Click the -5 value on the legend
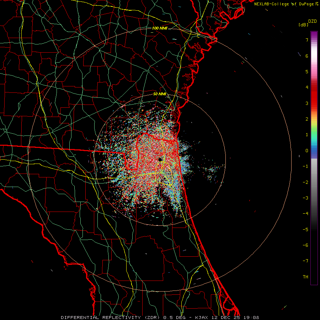Screen dimensions: 320x320 point(305,230)
